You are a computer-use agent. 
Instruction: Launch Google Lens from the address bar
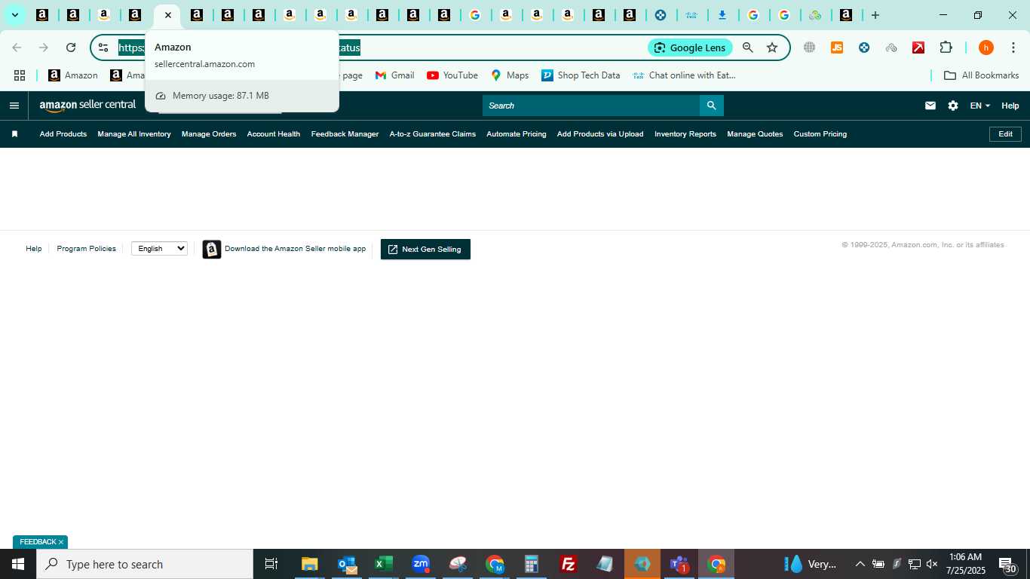[x=690, y=47]
